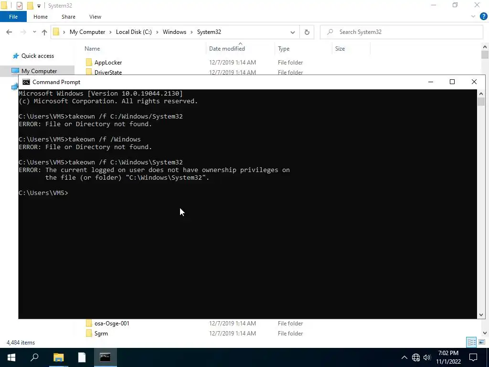Open Command Prompt window system icon
489x367 pixels.
[26, 82]
